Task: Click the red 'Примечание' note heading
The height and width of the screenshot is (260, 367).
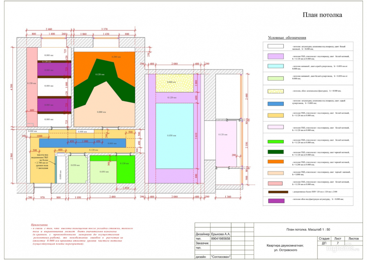Action: tap(39, 225)
